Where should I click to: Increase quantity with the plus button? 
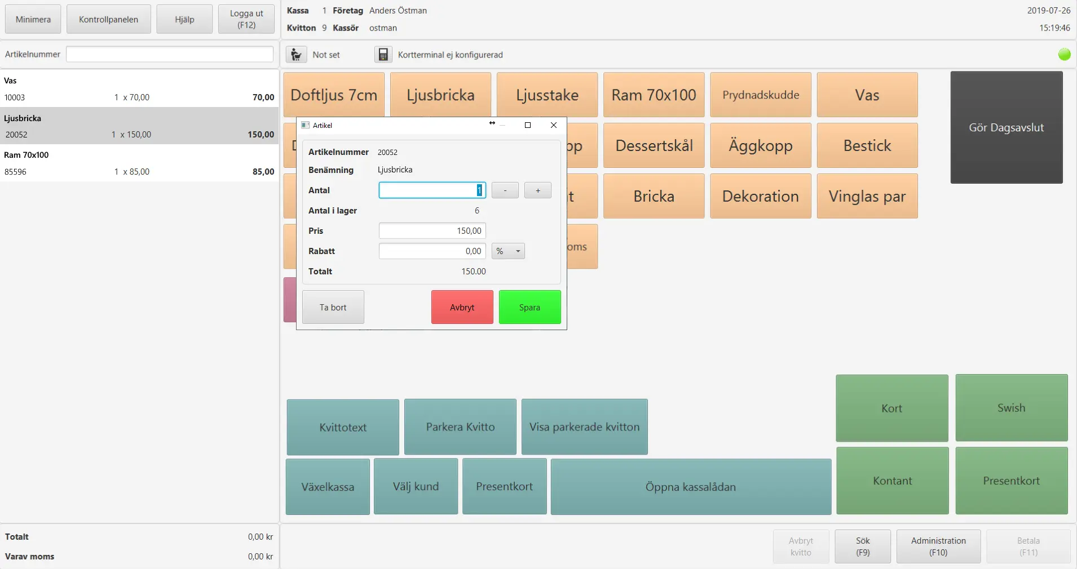tap(537, 190)
